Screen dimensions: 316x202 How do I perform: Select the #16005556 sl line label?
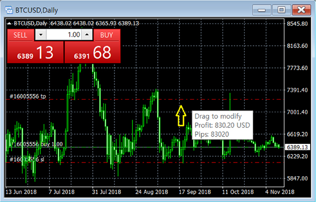[27, 159]
